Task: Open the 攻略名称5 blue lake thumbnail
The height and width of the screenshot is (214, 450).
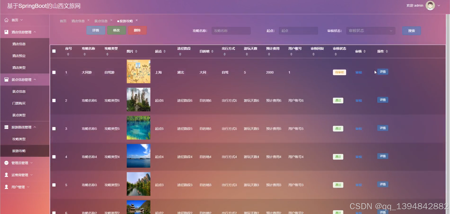Action: pos(139,128)
